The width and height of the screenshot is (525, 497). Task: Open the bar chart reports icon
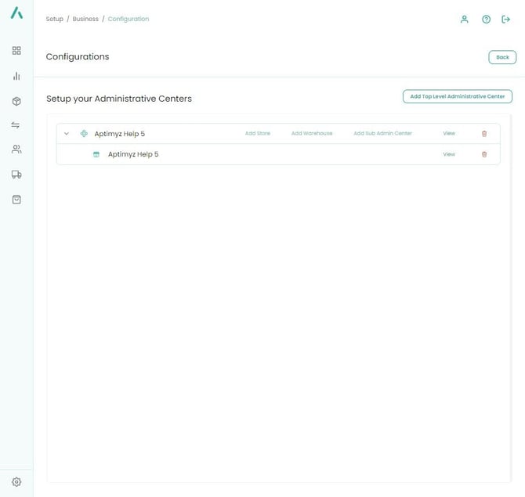pyautogui.click(x=16, y=76)
